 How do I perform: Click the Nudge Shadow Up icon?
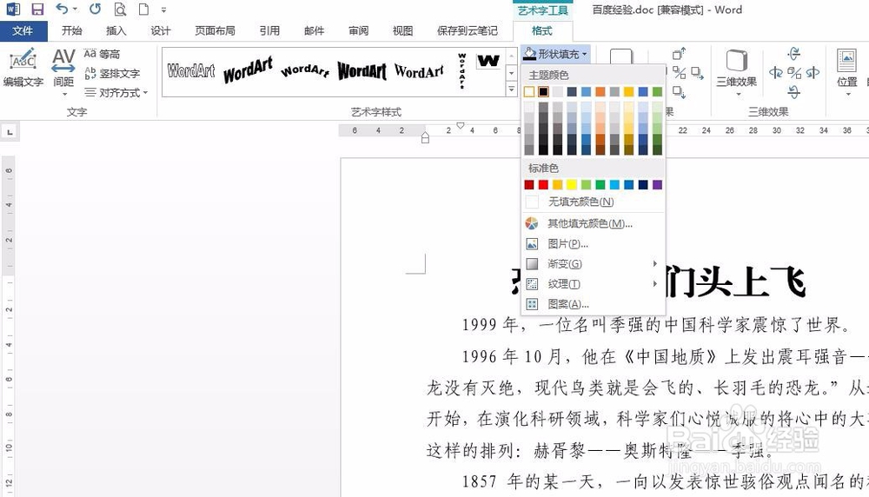point(679,54)
